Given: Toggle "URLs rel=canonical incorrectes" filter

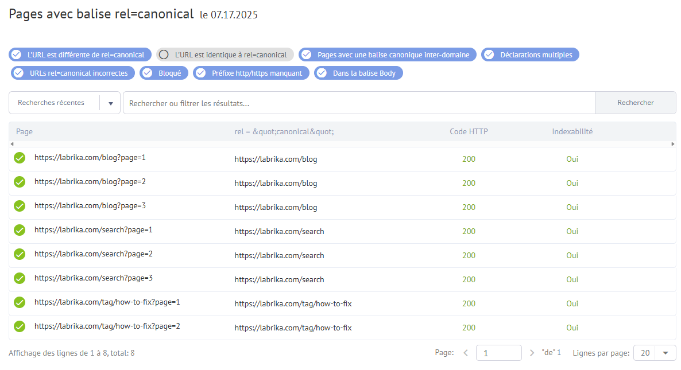Looking at the screenshot, I should point(73,73).
